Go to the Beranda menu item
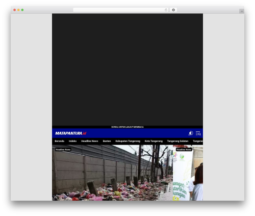 click(60, 141)
